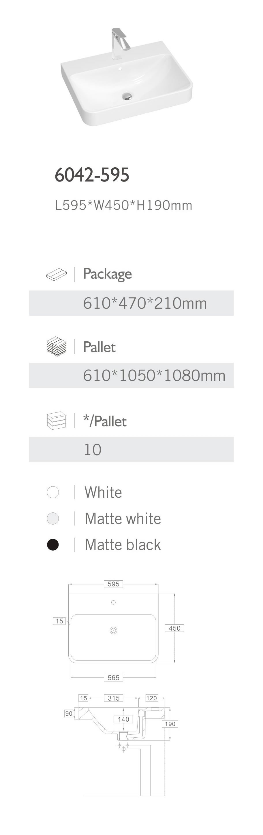Viewport: 263px width, 835px height.
Task: Click the 595 width label in top-view drawing
Action: pyautogui.click(x=113, y=584)
